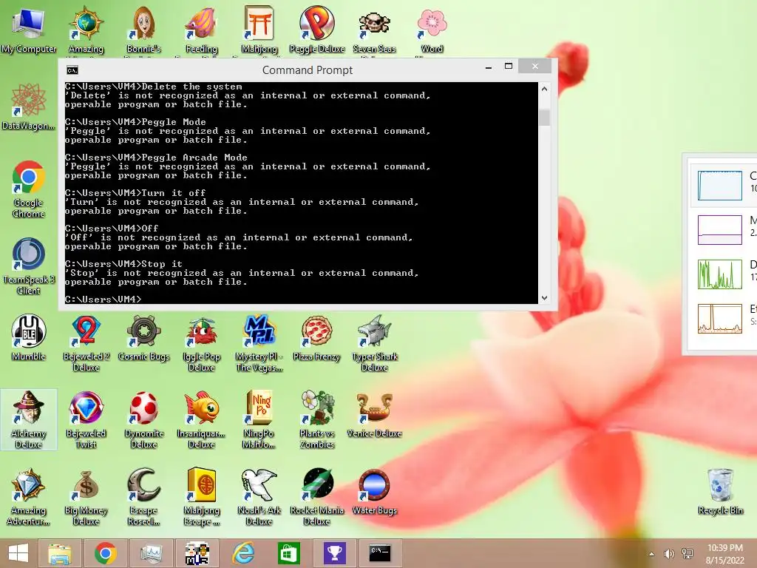Open File Explorer from taskbar
Image resolution: width=757 pixels, height=568 pixels.
(59, 553)
